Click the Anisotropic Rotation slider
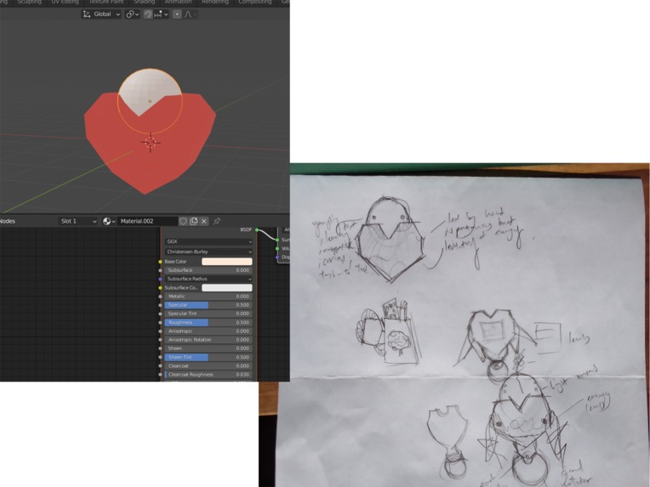Viewport: 650px width, 487px height. 208,340
